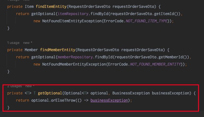Click the Member return type
Viewport: 204px width, 117px height.
click(x=31, y=50)
